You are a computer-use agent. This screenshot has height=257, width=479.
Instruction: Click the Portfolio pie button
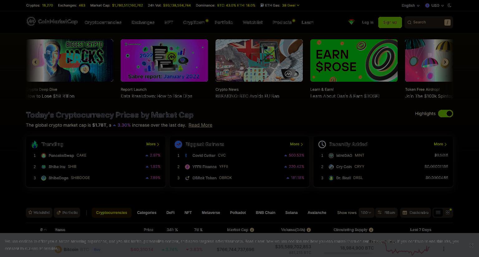pos(67,213)
